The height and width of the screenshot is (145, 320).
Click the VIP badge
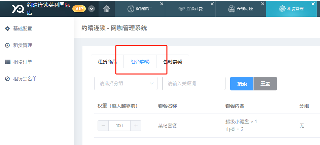(x=79, y=9)
